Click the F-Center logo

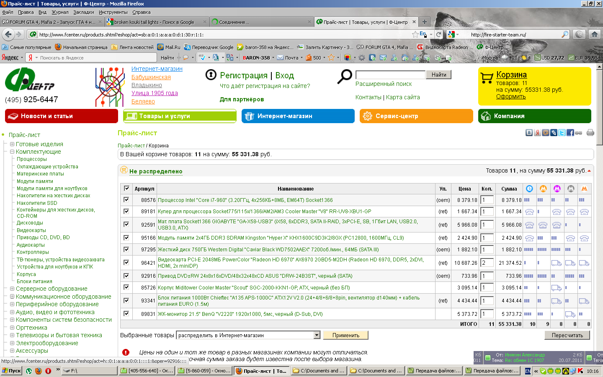(x=30, y=80)
